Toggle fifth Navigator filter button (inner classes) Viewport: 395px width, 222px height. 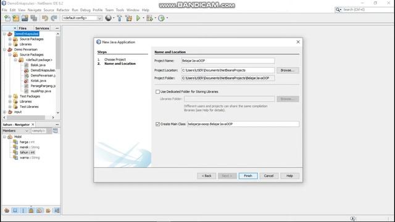39,210
